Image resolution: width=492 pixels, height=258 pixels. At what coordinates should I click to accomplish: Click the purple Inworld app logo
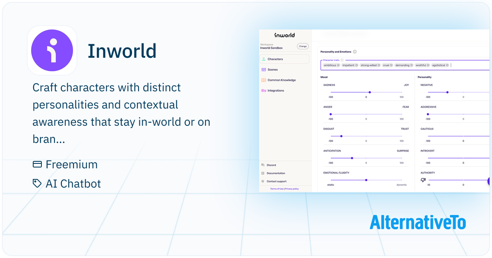[x=52, y=50]
